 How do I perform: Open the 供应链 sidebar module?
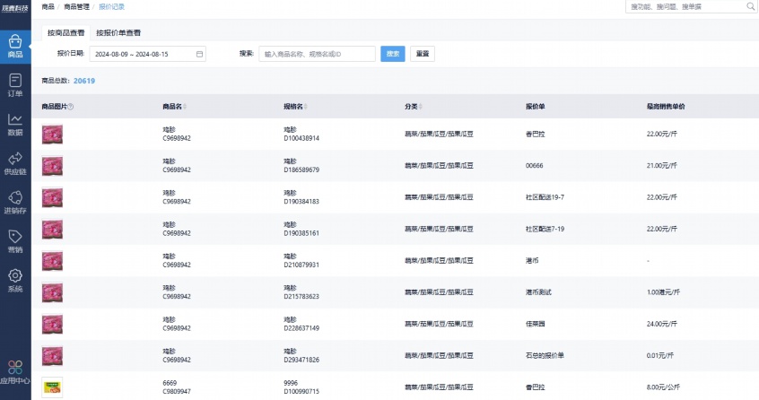[15, 163]
